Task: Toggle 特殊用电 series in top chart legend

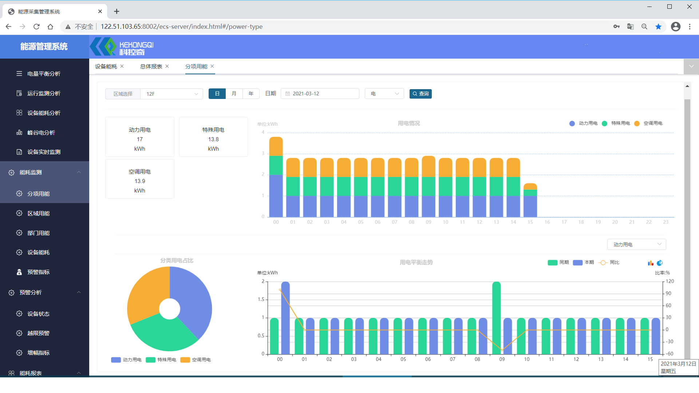Action: tap(616, 123)
